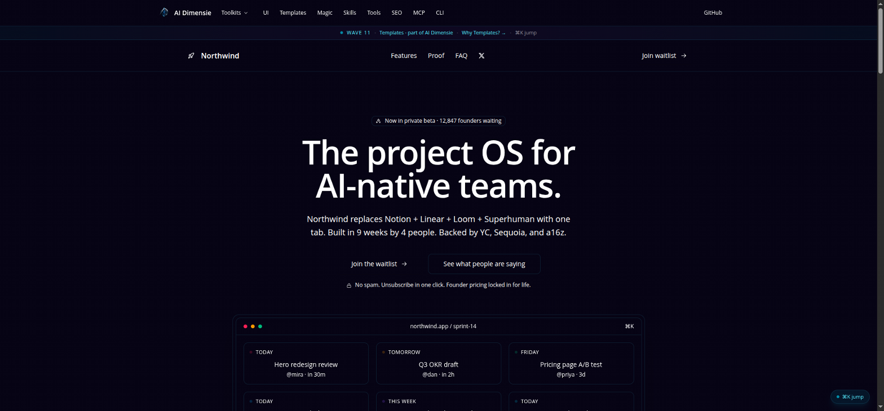This screenshot has width=884, height=411.
Task: Click the lock icon before 'No spam'
Action: coord(349,285)
